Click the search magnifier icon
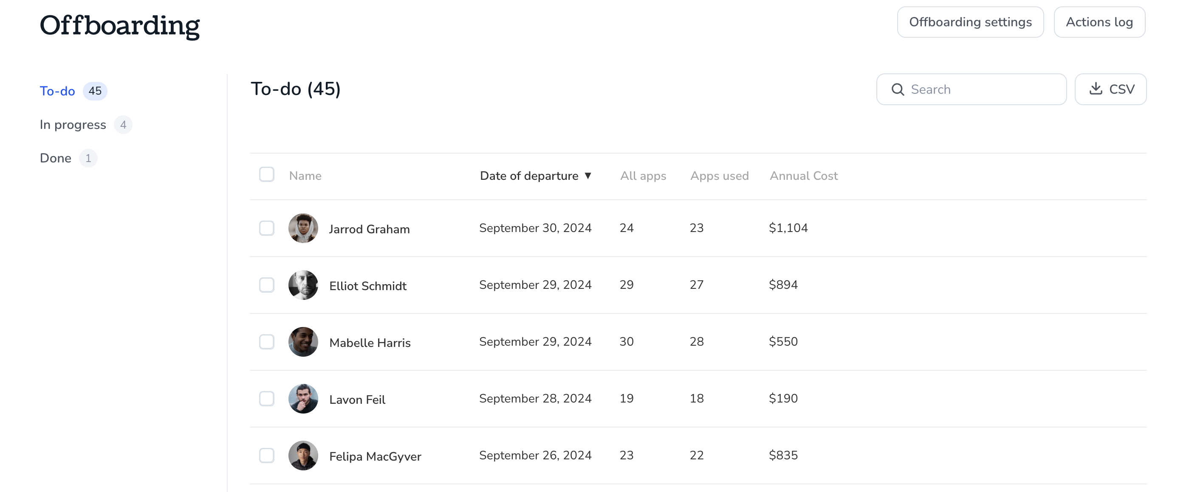1192x492 pixels. pyautogui.click(x=897, y=89)
